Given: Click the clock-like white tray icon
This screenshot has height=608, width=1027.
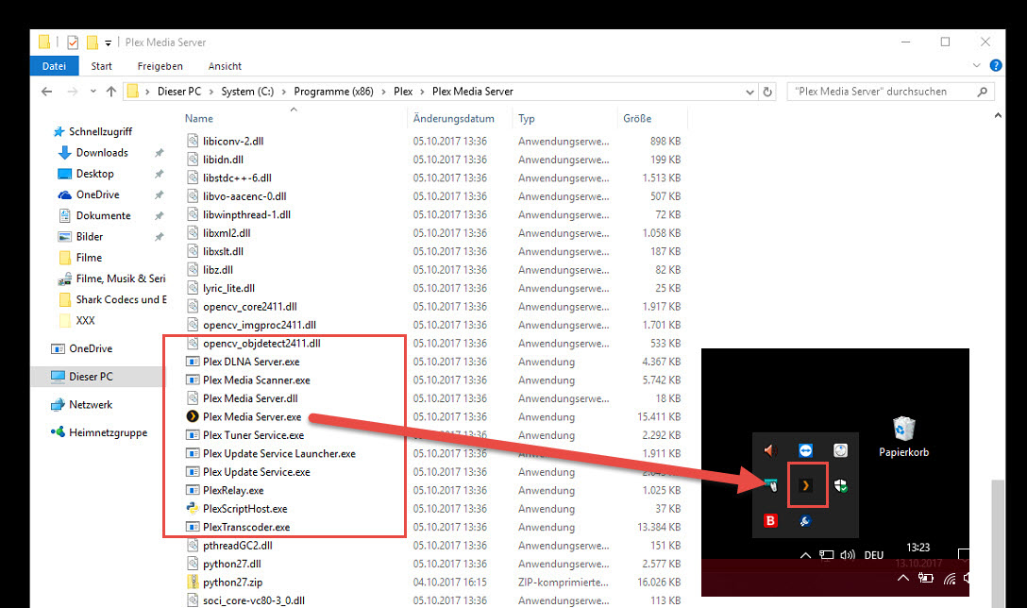Looking at the screenshot, I should point(841,450).
